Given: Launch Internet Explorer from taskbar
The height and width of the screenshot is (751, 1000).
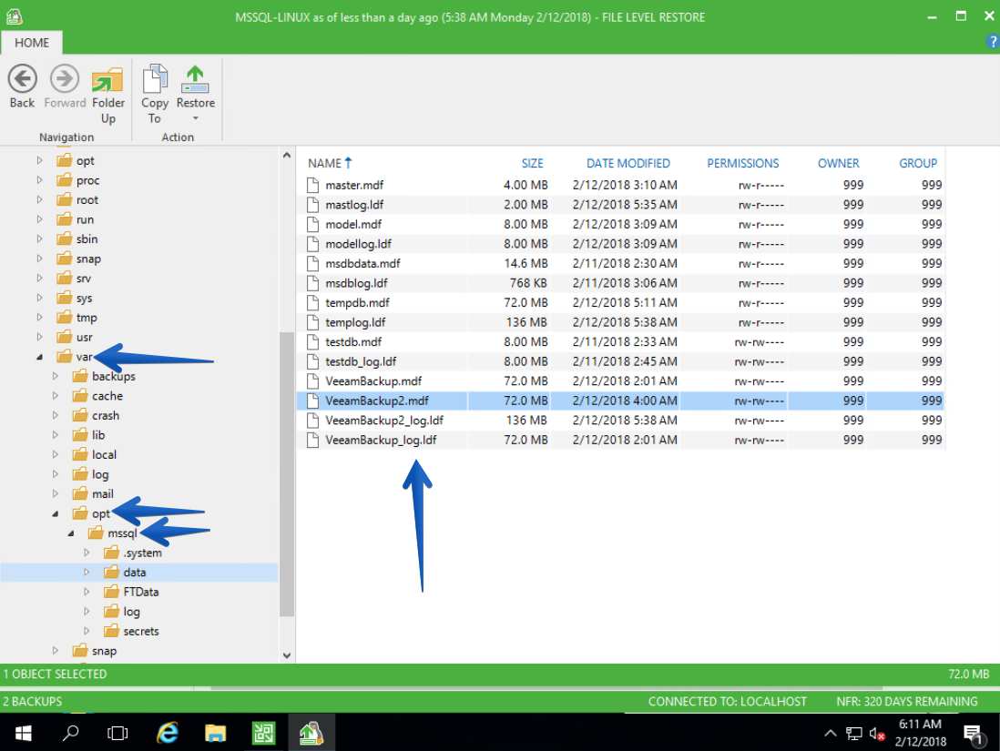Looking at the screenshot, I should pos(168,733).
